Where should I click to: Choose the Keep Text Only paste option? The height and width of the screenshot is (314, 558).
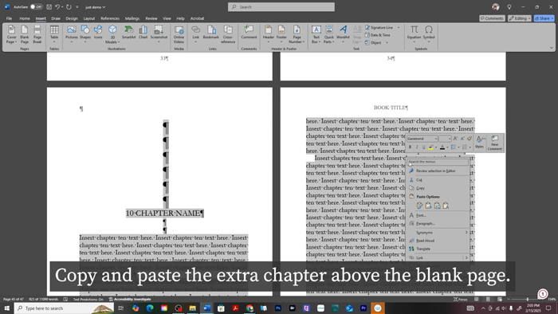point(446,206)
